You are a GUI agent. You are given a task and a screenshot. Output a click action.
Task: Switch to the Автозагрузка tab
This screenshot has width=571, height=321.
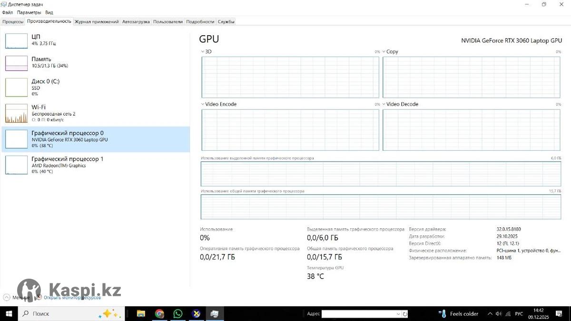136,21
